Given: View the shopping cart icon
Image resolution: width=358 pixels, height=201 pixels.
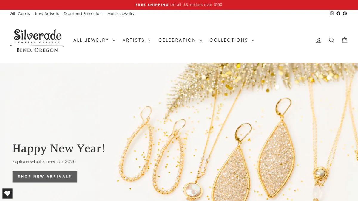Looking at the screenshot, I should click(x=345, y=40).
